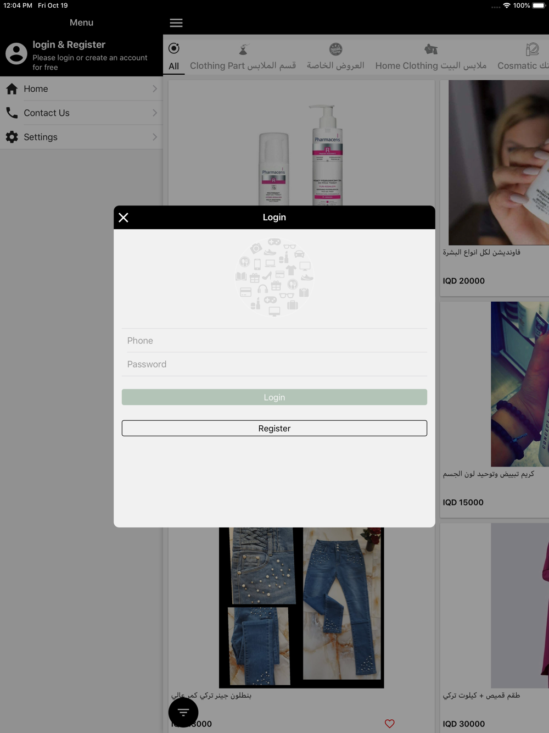
Task: Expand Settings row chevron
Action: 155,137
